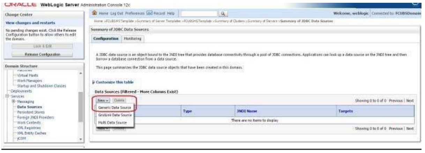This screenshot has height=153, width=425.
Task: Click the Domain Structure scrollbar thumb
Action: [x=81, y=107]
